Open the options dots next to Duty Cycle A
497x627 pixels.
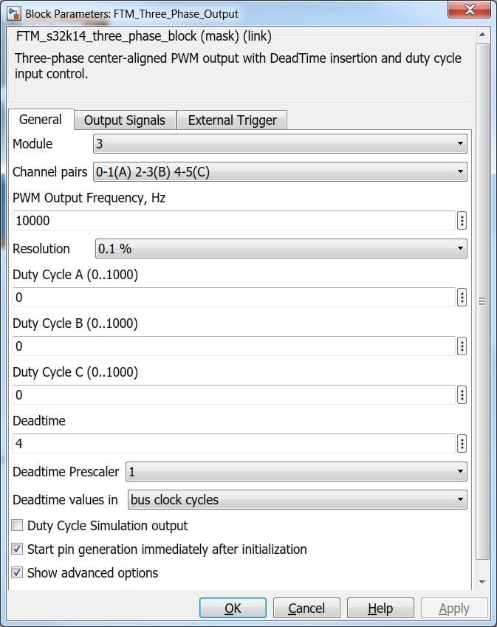[x=462, y=298]
